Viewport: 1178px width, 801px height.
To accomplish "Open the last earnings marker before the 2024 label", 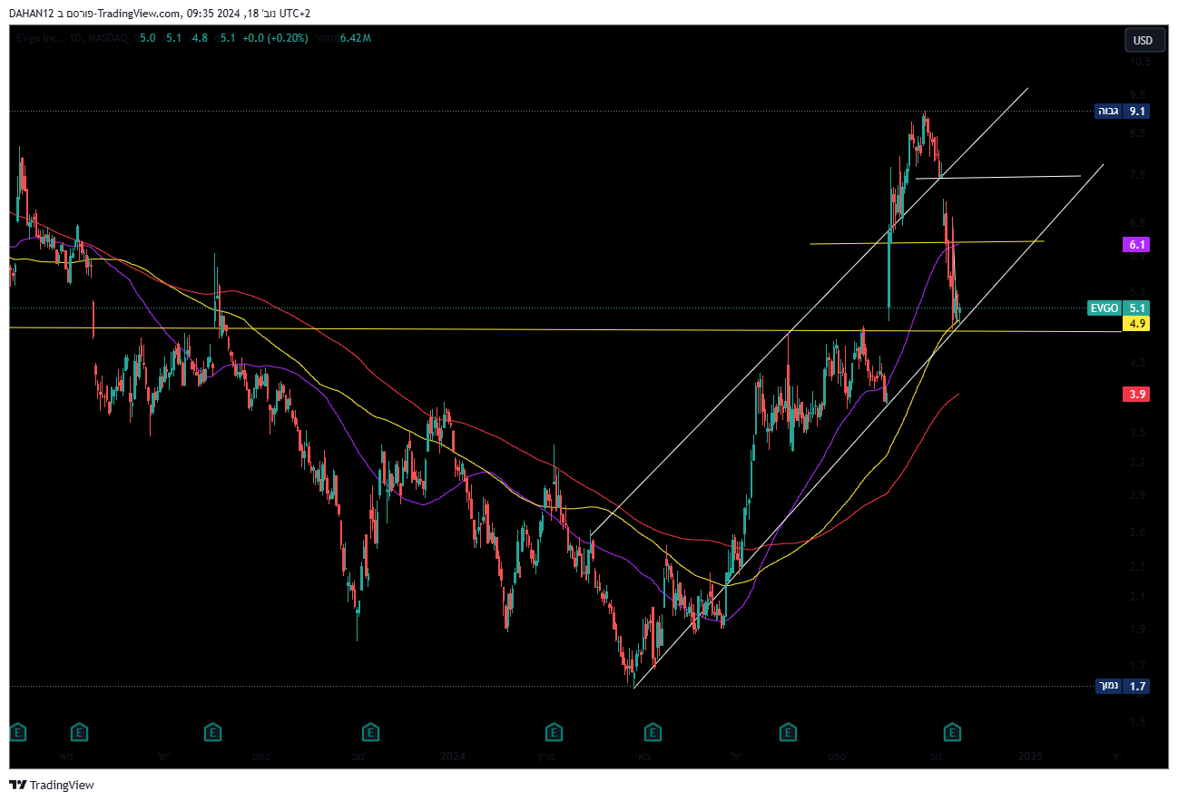I will 370,731.
